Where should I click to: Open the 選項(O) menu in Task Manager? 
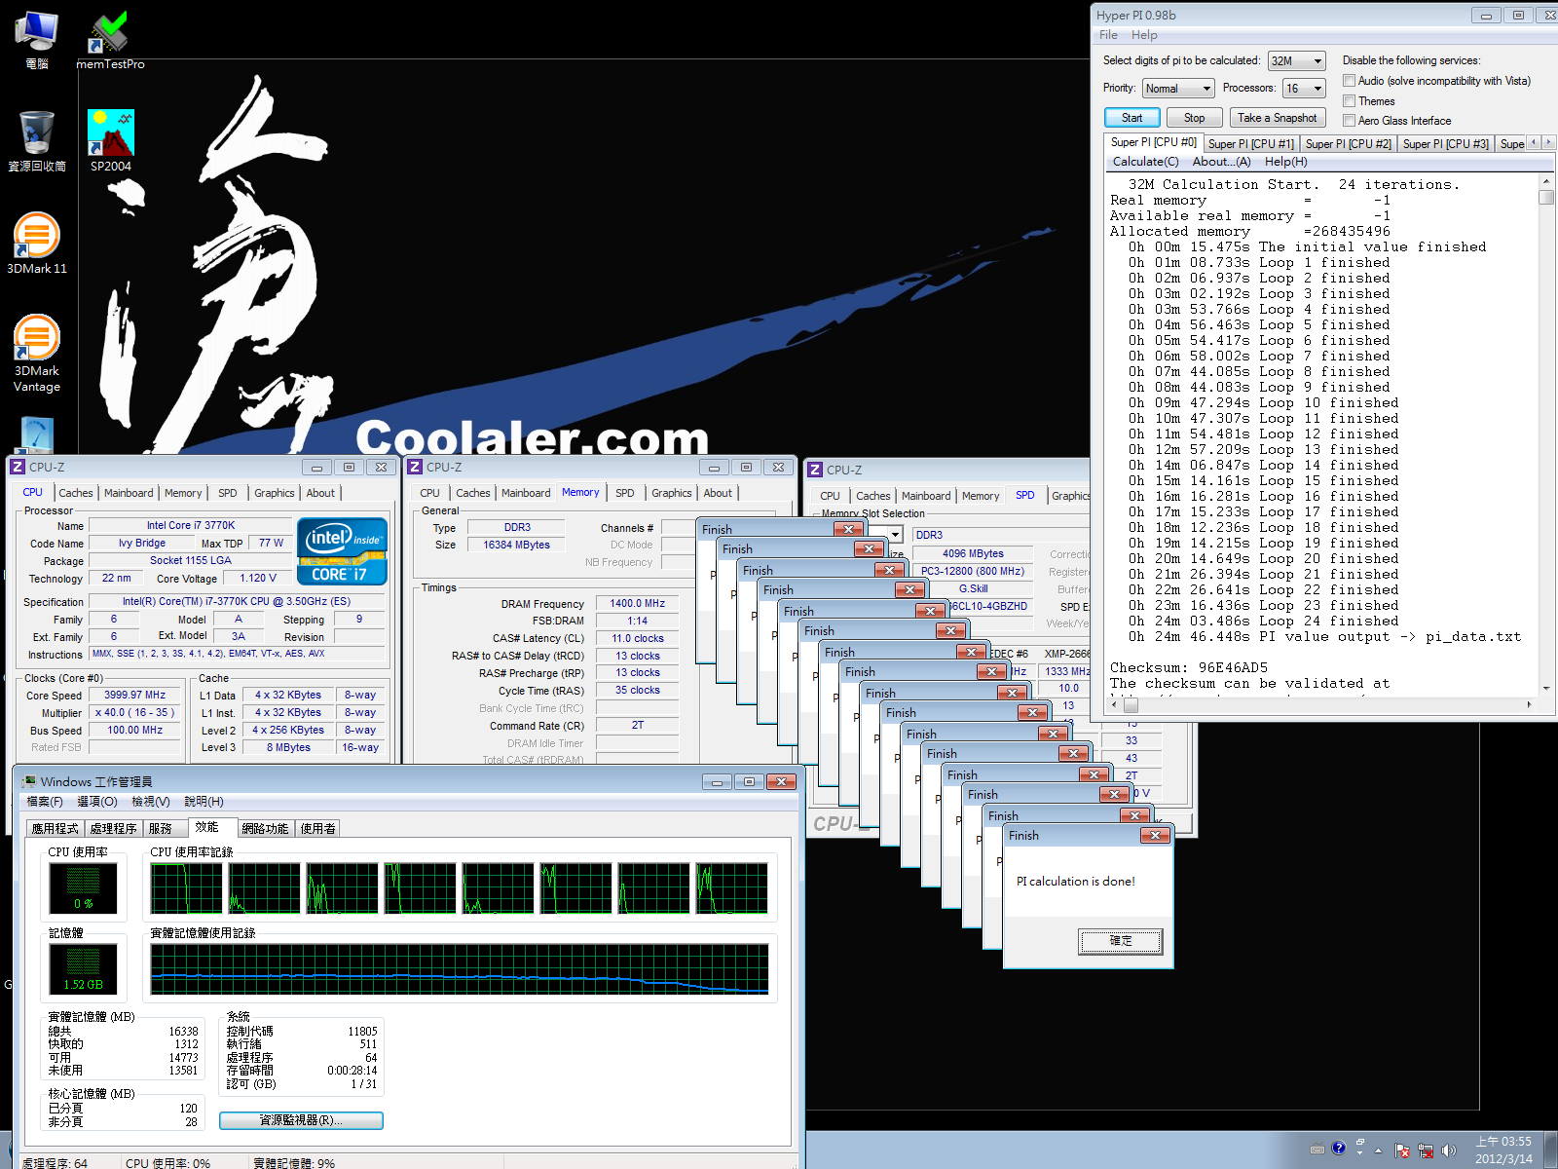pyautogui.click(x=97, y=802)
